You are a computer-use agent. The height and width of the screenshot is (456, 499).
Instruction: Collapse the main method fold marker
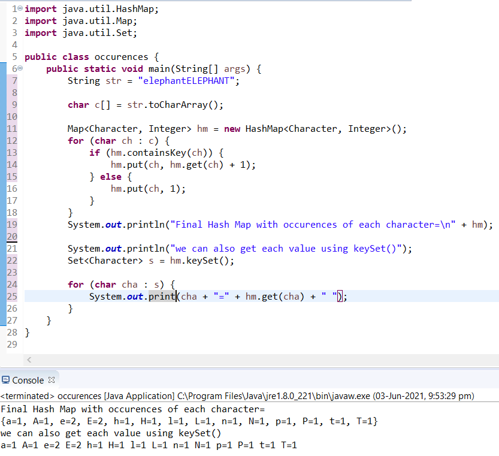point(20,68)
